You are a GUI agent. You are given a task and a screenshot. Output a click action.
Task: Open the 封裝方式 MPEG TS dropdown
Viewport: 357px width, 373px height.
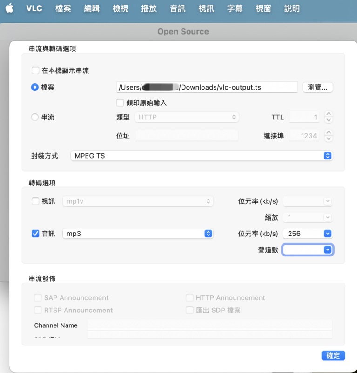coord(202,156)
